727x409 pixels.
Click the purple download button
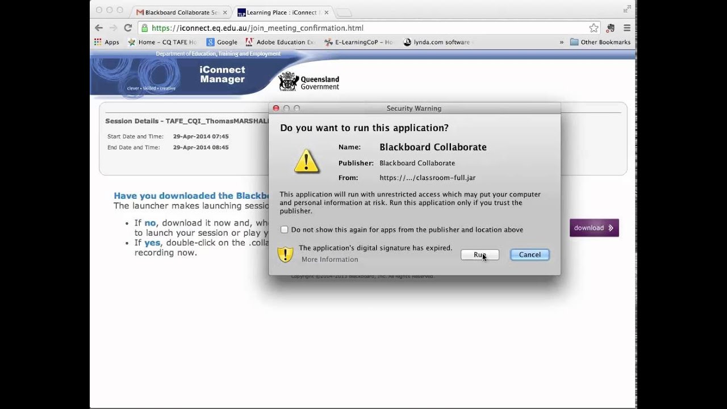[594, 228]
